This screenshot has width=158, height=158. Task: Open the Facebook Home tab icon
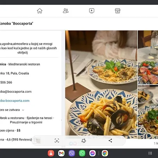coord(40,11)
